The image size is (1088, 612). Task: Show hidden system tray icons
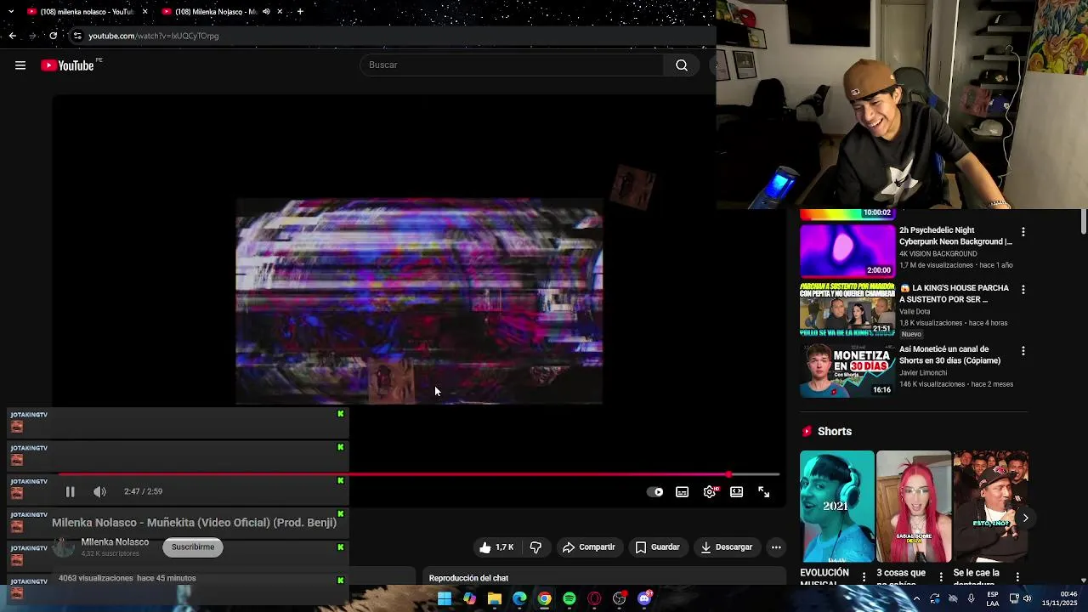pyautogui.click(x=916, y=599)
